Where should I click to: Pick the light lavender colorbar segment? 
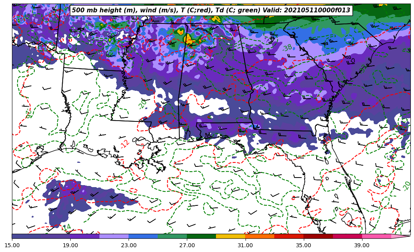click(114, 236)
